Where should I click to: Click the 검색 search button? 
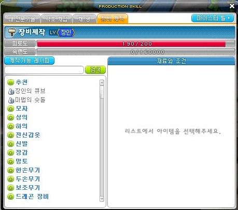(x=95, y=70)
